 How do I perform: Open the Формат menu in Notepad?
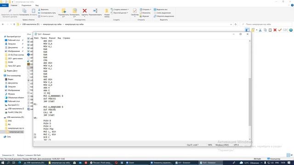(x=52, y=38)
